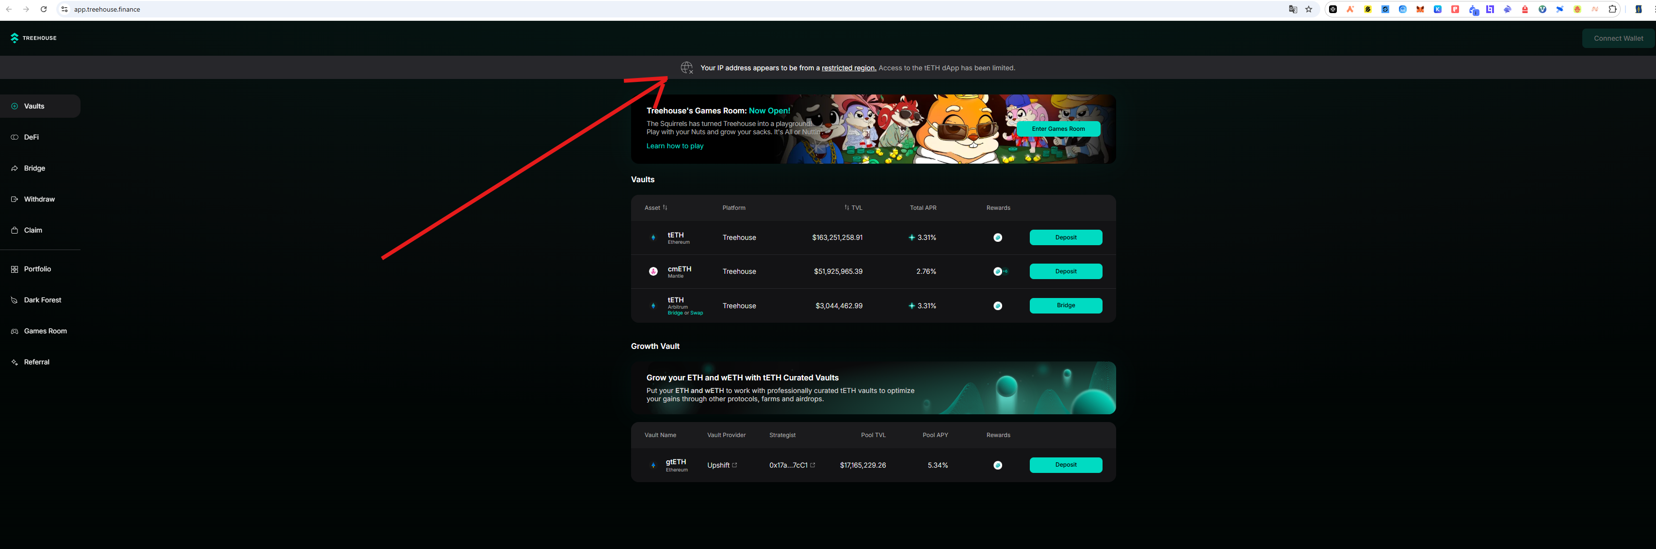Viewport: 1656px width, 549px height.
Task: Click the cmETH 2.76% APR value
Action: tap(925, 272)
